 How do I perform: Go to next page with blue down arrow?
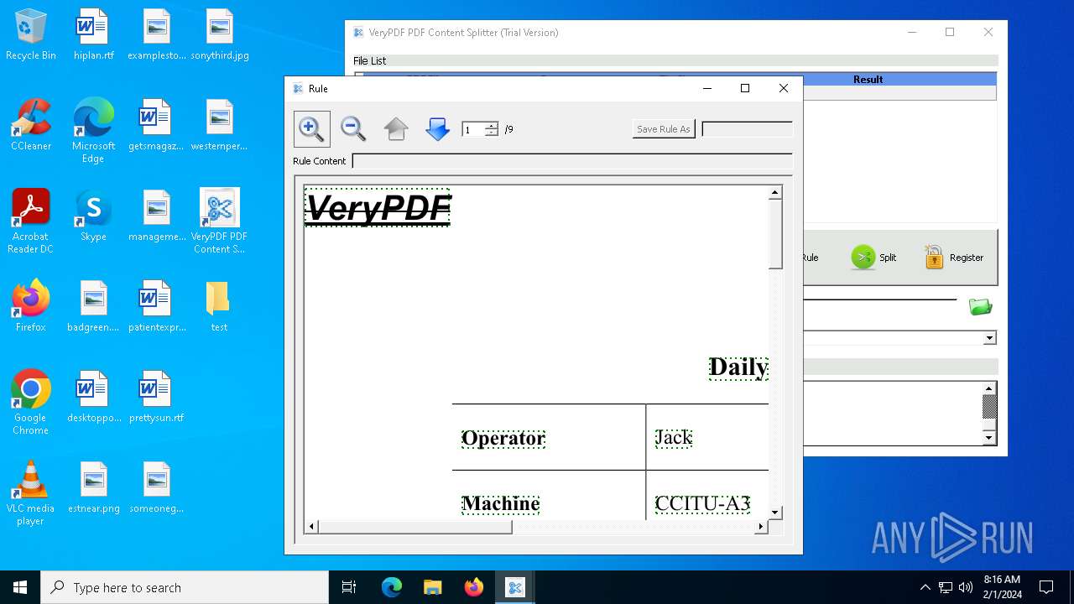(438, 128)
